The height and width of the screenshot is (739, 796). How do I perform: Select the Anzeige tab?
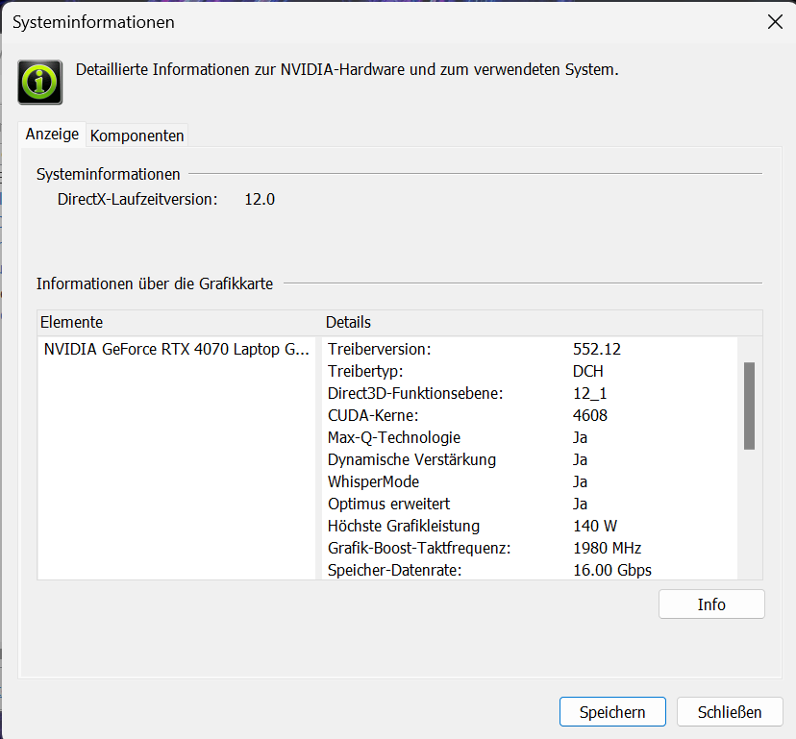tap(52, 135)
